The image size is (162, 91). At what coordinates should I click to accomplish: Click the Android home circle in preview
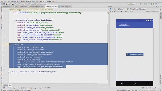pos(135,83)
